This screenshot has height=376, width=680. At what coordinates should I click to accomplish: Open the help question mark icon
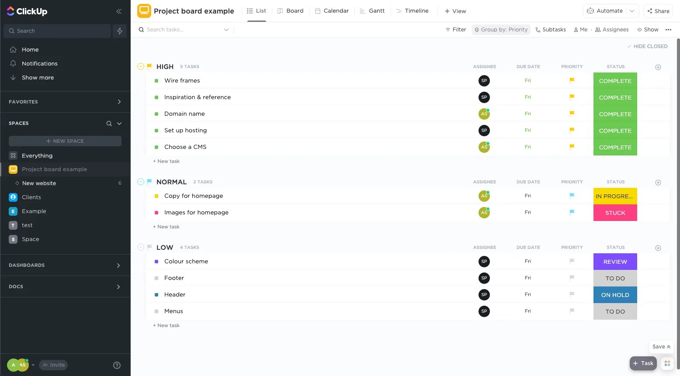coord(117,365)
